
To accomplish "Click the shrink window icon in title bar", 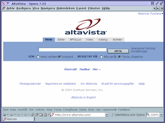I will tap(157, 4).
